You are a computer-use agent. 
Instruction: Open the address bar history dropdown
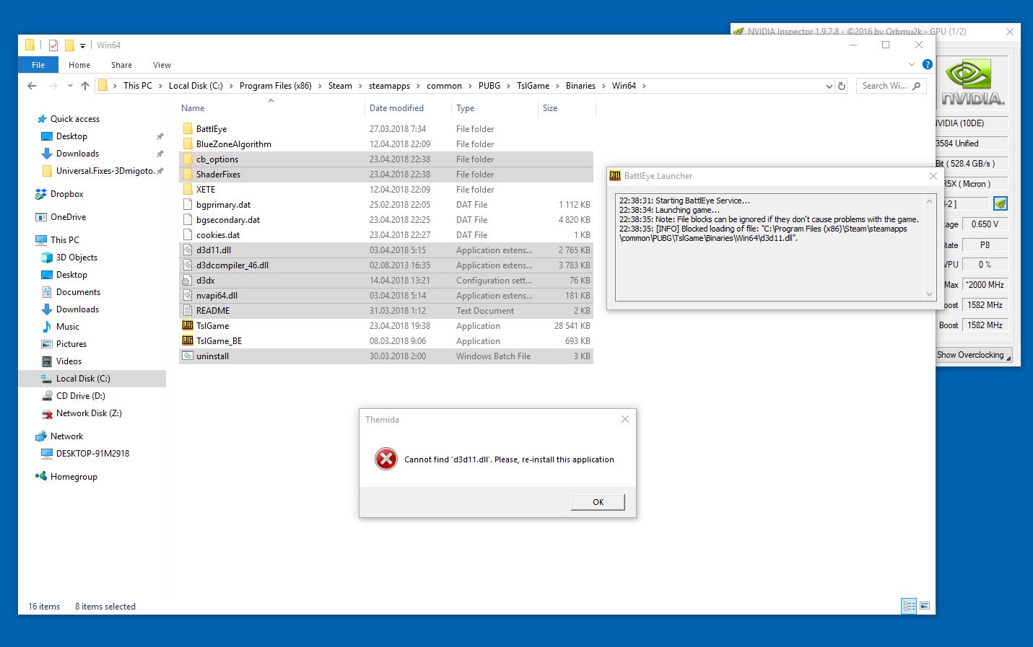point(829,86)
